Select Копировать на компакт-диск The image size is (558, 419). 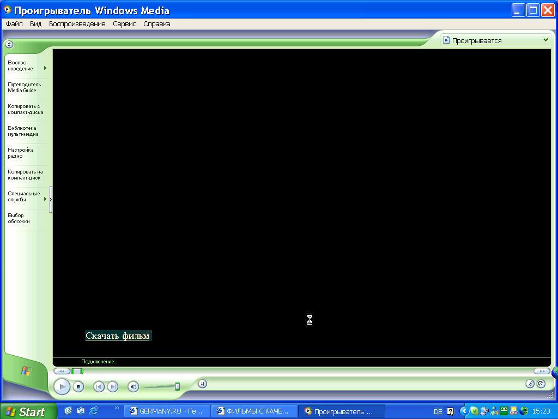(25, 175)
